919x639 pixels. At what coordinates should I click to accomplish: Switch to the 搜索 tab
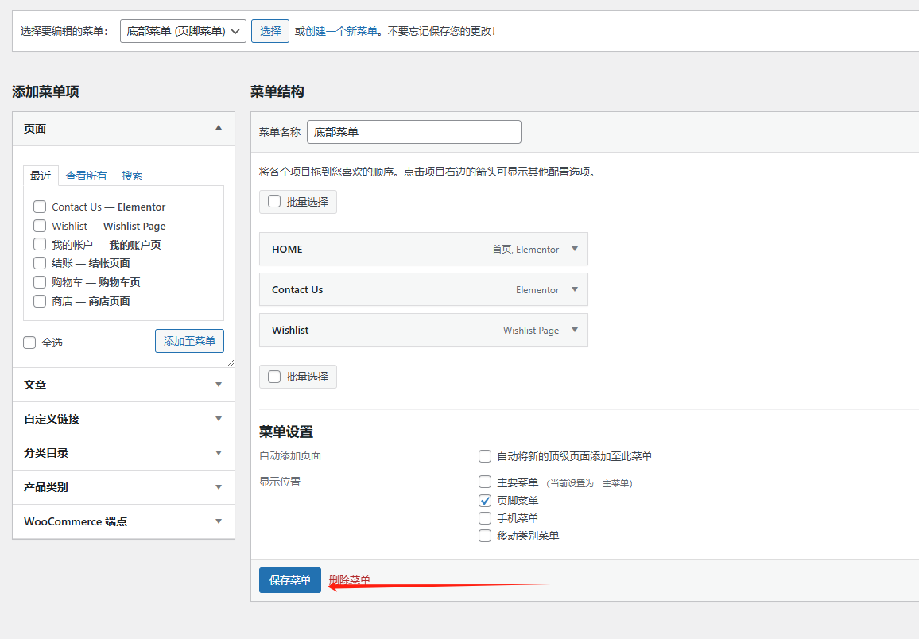coord(132,176)
